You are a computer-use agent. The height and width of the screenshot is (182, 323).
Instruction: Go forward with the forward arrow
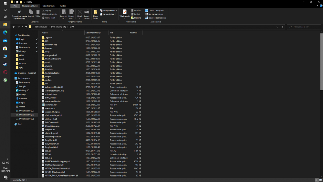pyautogui.click(x=18, y=27)
